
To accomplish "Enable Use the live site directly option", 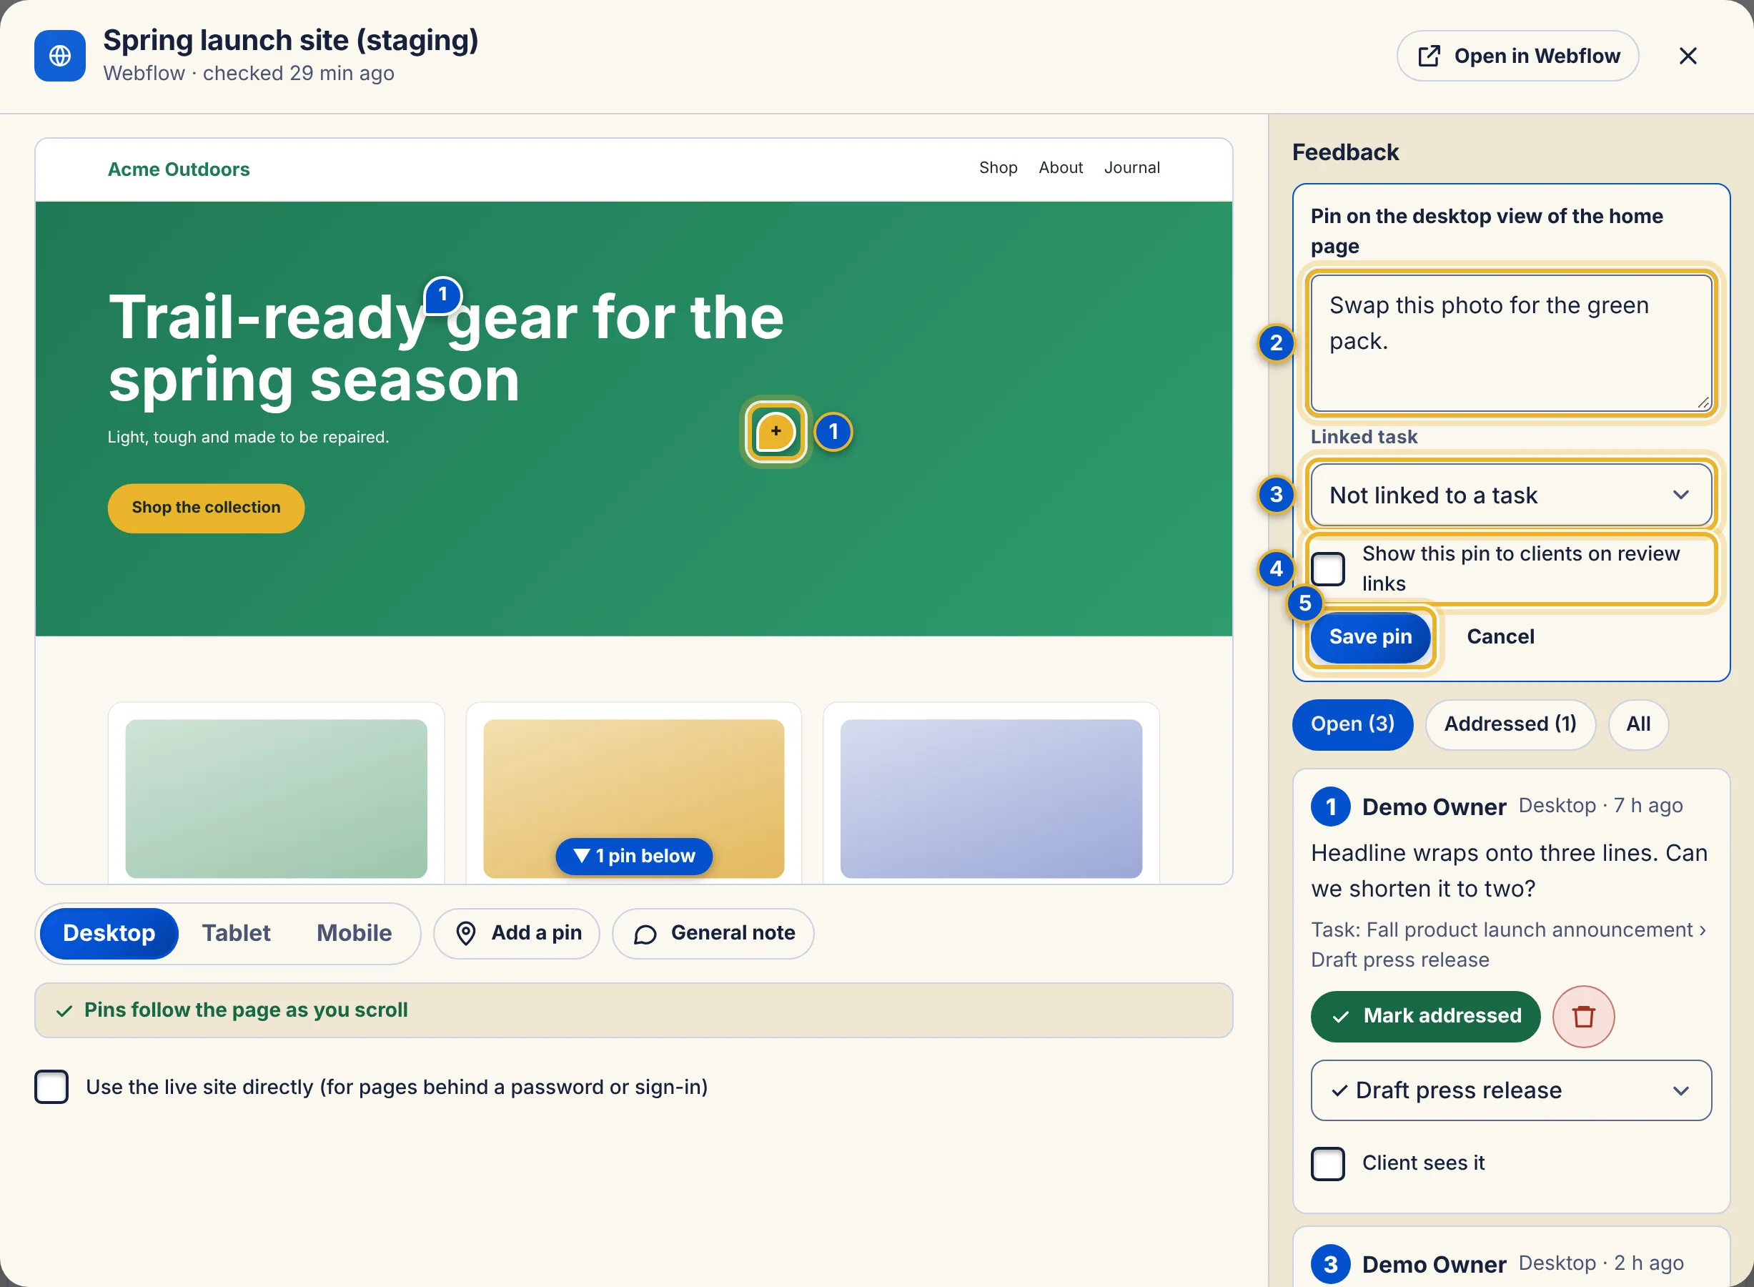I will point(51,1087).
